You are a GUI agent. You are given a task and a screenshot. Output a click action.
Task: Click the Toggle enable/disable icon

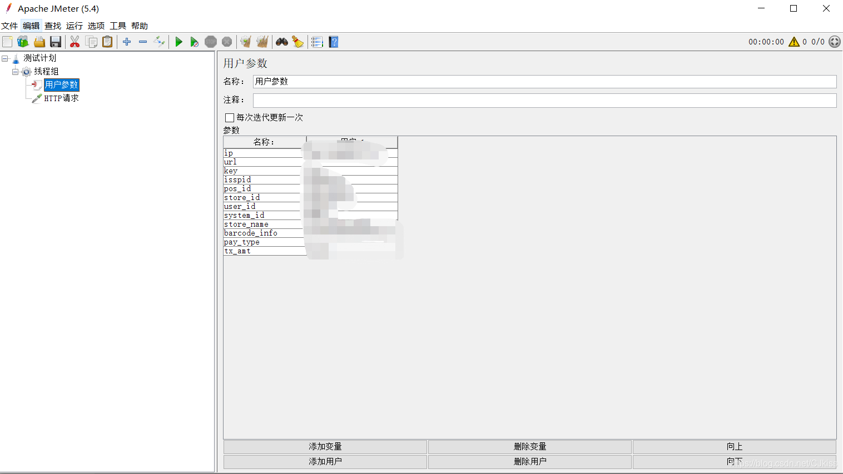[160, 42]
